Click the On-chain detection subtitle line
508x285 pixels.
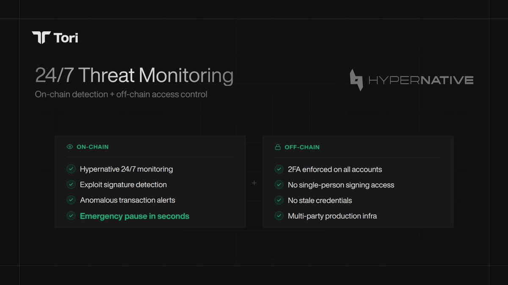point(121,94)
